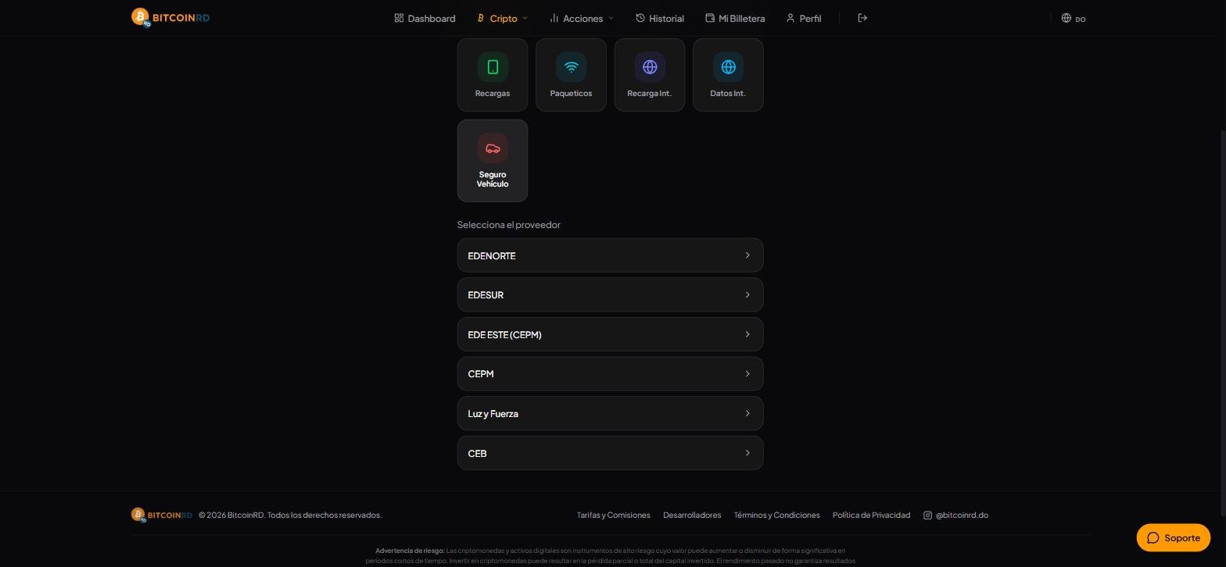Choose CEB provider name

click(477, 454)
